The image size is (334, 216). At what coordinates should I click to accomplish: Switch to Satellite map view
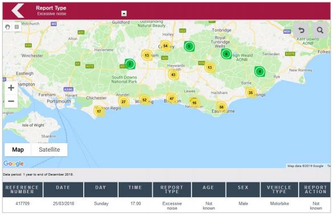[50, 149]
